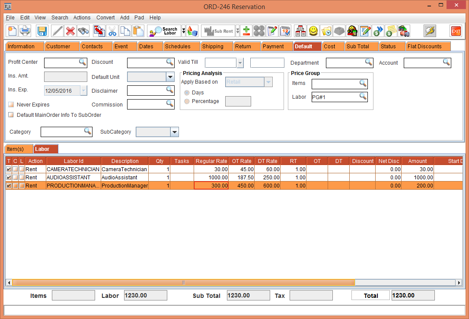This screenshot has width=469, height=319.
Task: Click the binoculars find icon
Action: 83,31
